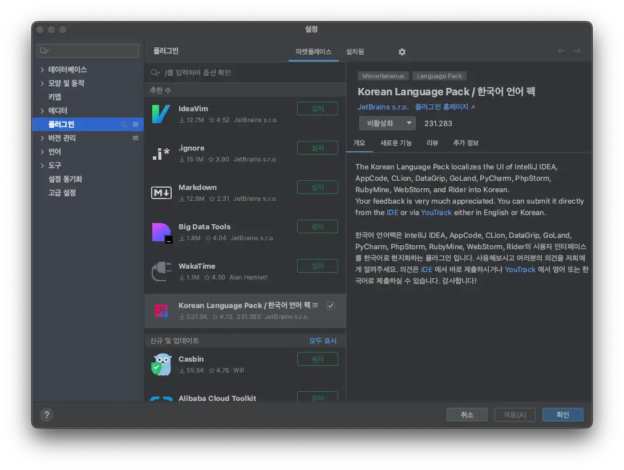Click the 추천 수 section header
Viewport: 624px width, 470px height.
coord(245,90)
